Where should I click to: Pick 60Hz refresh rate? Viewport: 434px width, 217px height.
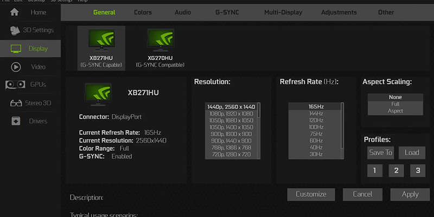coord(315,141)
